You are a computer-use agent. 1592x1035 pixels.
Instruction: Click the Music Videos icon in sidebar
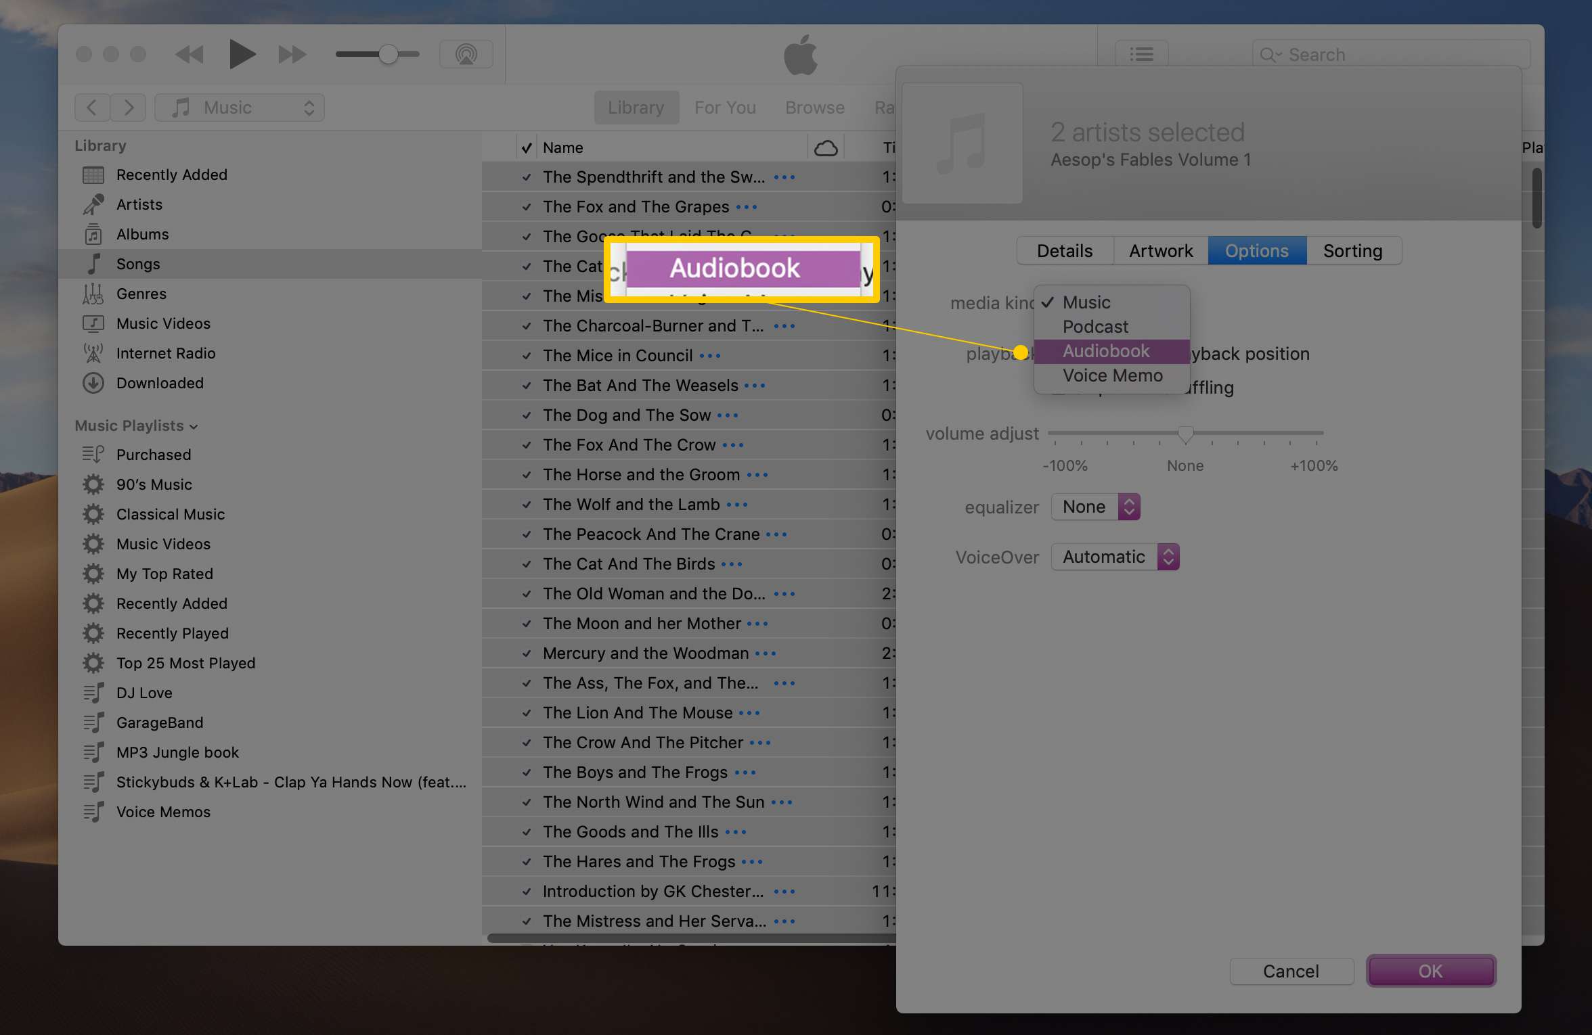point(95,324)
